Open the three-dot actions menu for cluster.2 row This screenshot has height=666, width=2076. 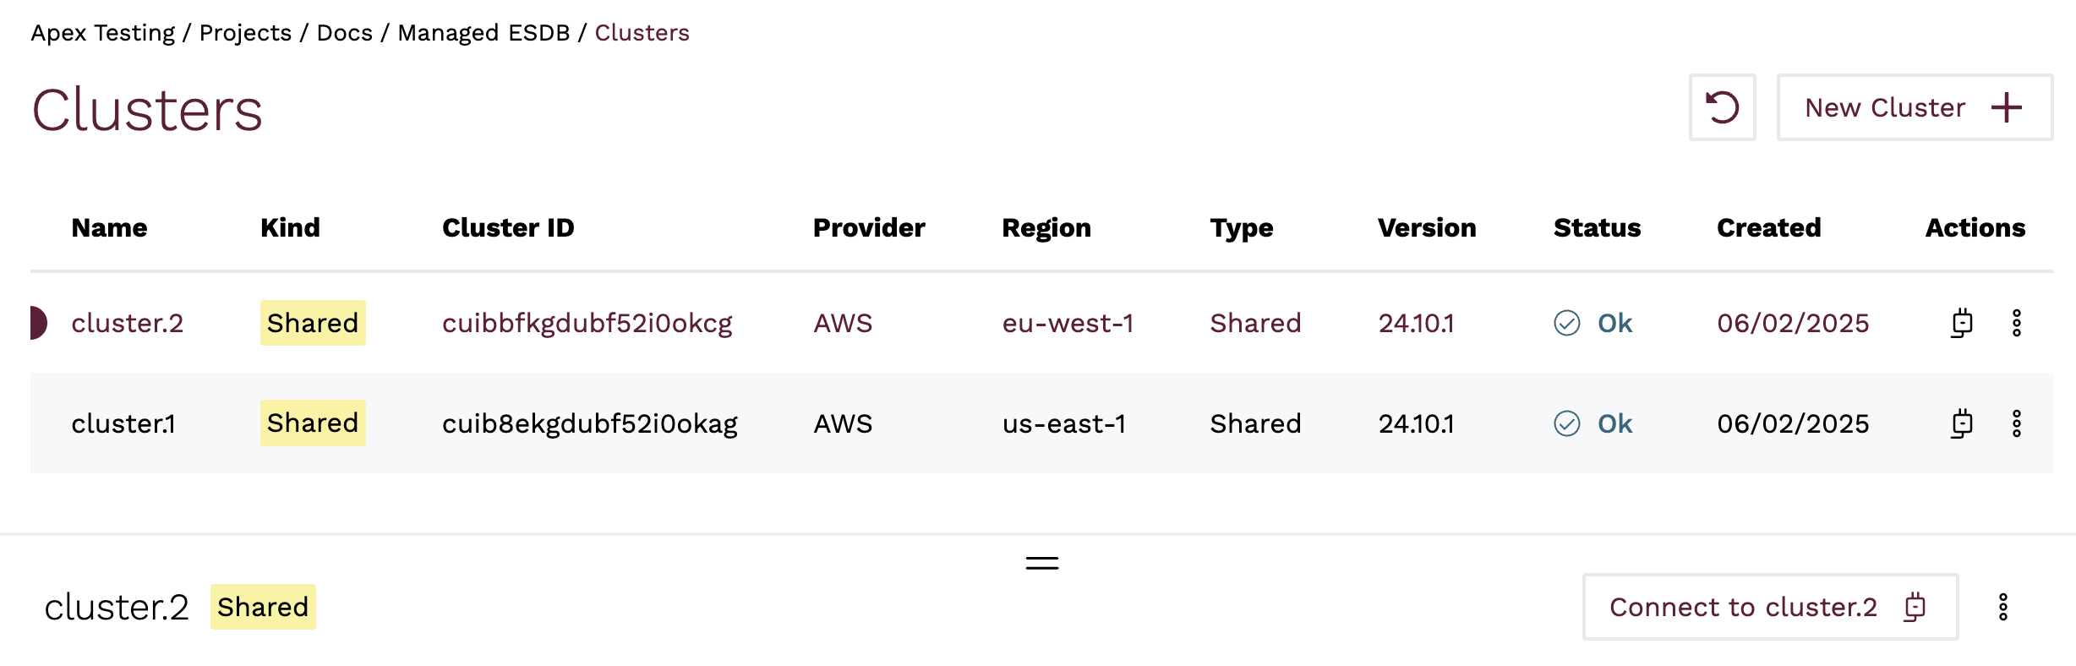[x=2016, y=323]
